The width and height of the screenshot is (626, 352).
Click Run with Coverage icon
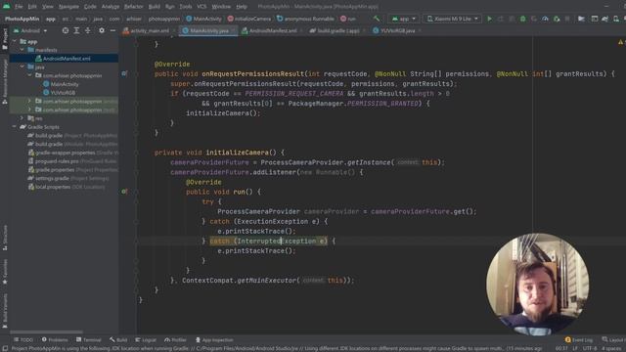[534, 19]
